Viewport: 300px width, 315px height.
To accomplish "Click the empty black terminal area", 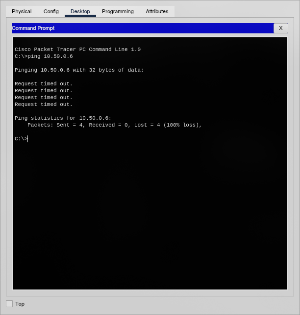I will [150, 216].
